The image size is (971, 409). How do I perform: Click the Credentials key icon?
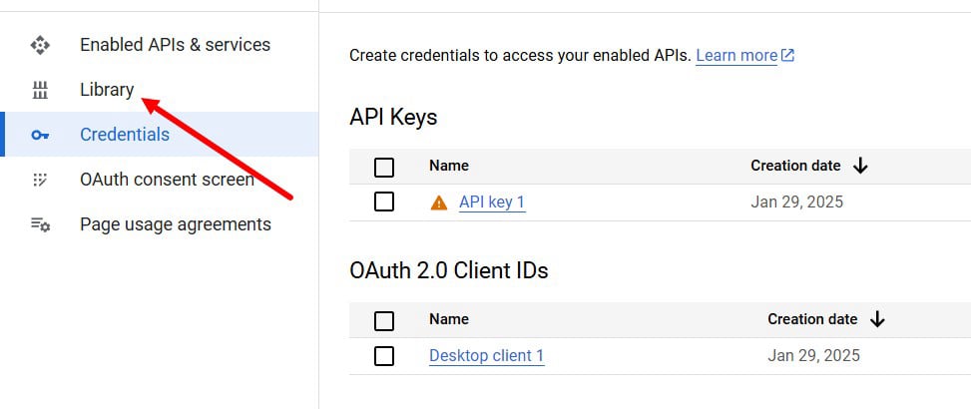pos(40,135)
